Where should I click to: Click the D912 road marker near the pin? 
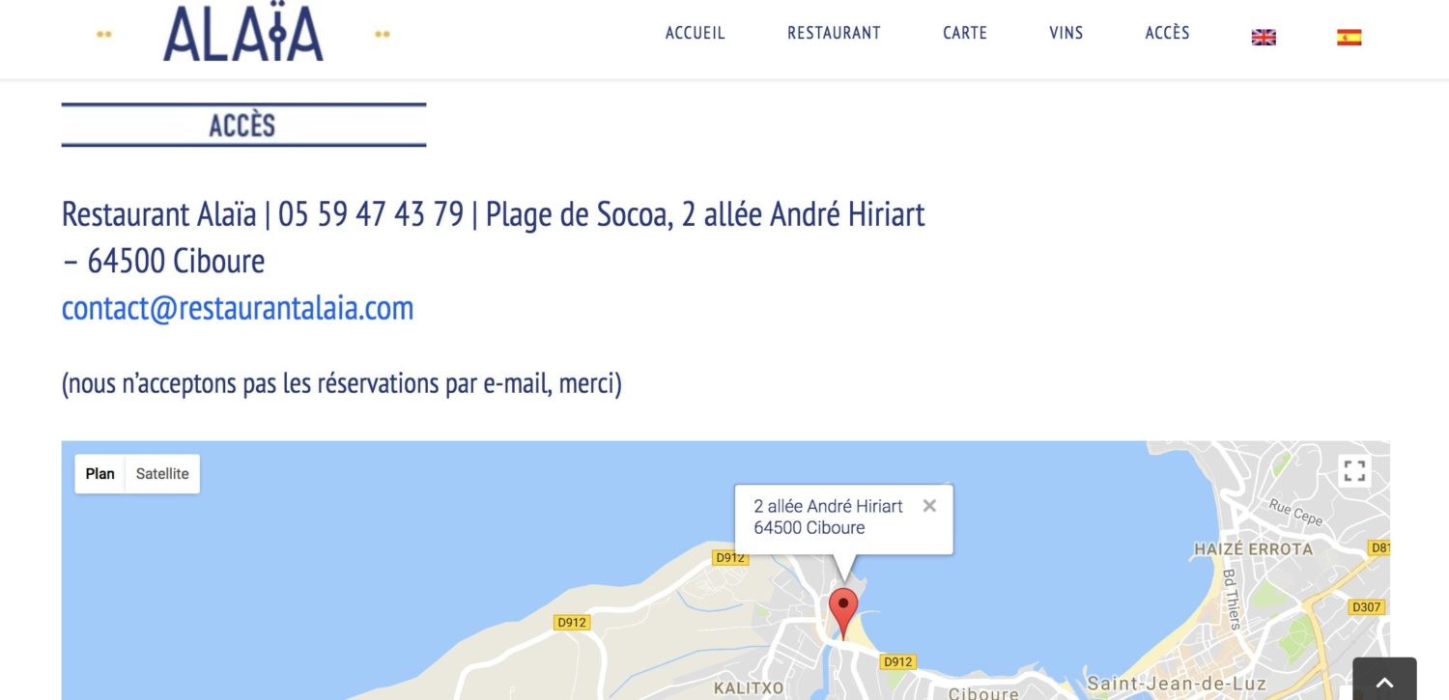[x=898, y=661]
